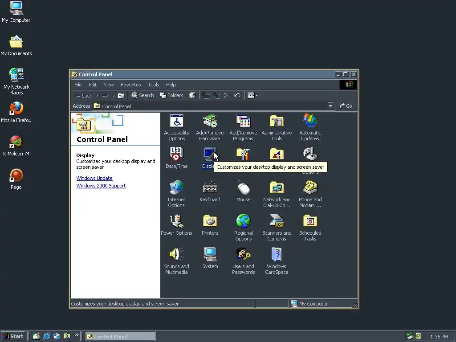Open Sounds and Multimedia applet
This screenshot has width=456, height=342.
tap(176, 261)
